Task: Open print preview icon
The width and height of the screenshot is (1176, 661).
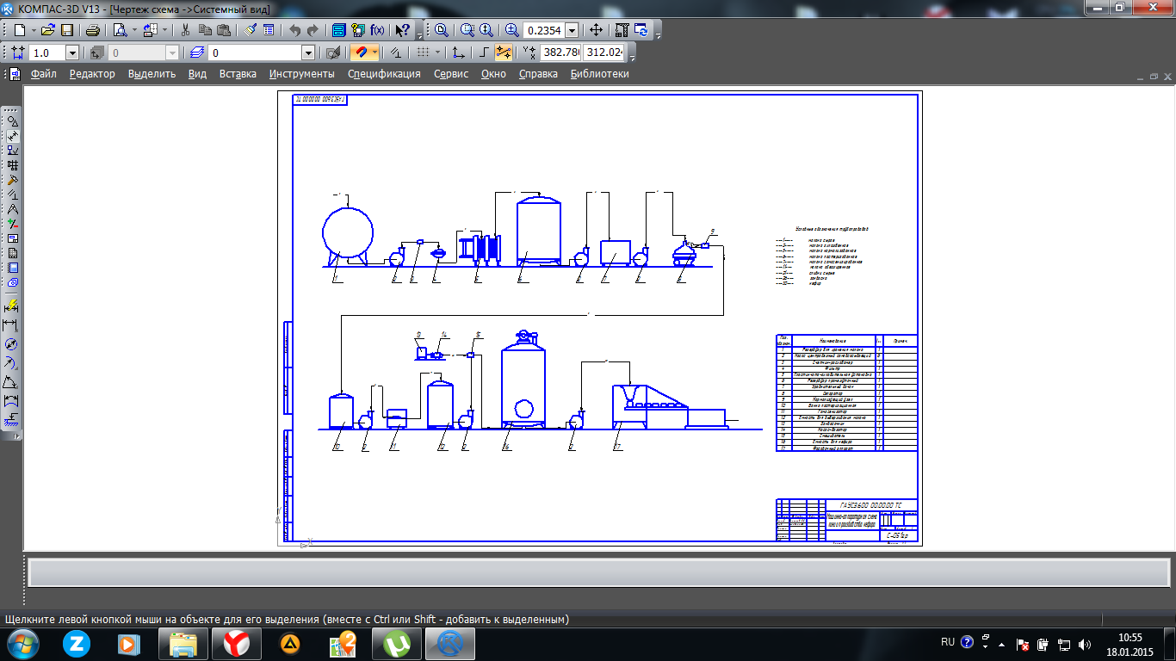Action: pos(120,30)
